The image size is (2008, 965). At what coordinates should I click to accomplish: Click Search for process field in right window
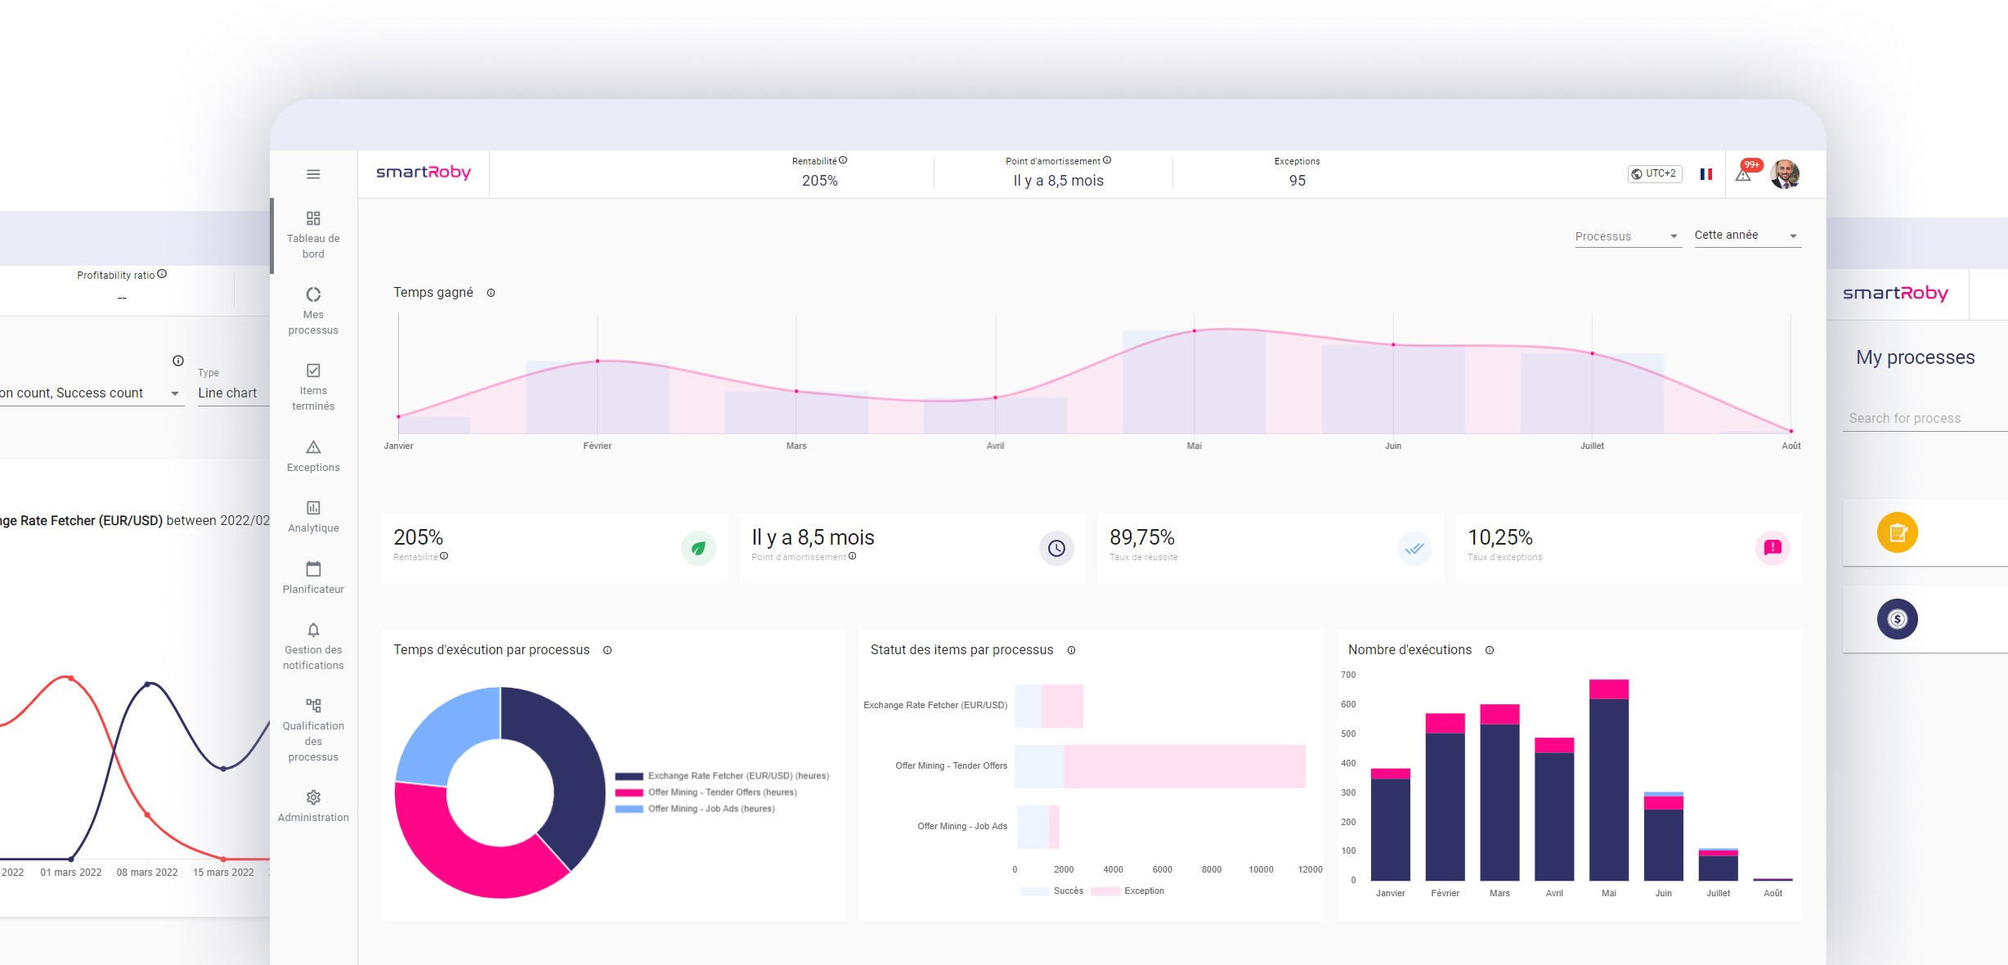coord(1925,418)
